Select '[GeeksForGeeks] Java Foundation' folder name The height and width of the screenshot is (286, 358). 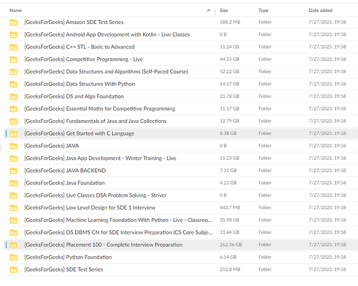pyautogui.click(x=64, y=182)
